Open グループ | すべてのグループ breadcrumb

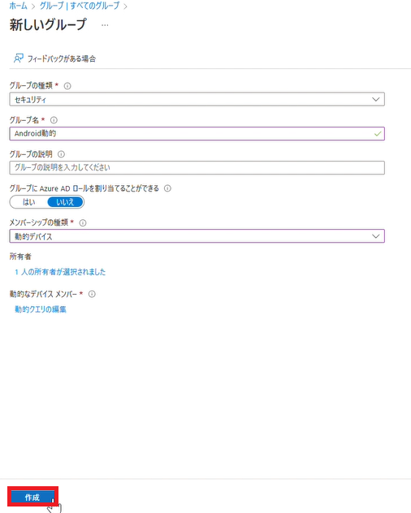(x=80, y=6)
